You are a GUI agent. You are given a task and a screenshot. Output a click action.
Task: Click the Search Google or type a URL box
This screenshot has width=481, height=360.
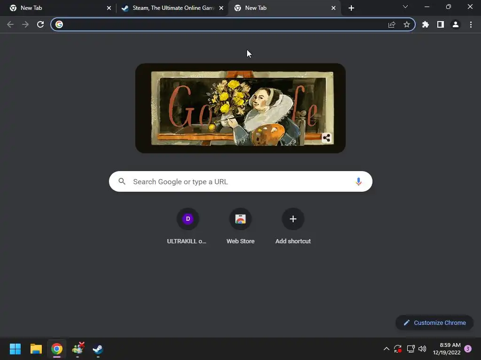240,181
